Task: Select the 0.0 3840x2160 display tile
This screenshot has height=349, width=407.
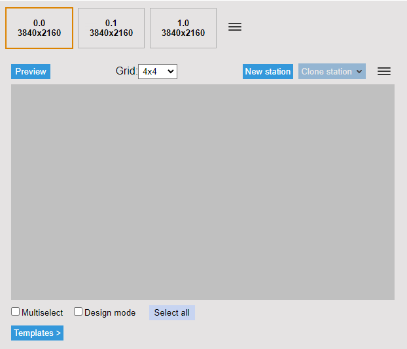Action: (39, 28)
